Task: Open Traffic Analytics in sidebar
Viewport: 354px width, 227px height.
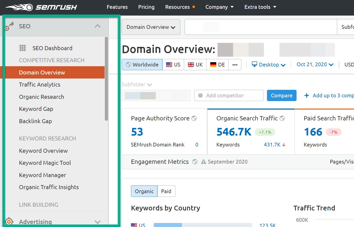Action: click(x=40, y=85)
